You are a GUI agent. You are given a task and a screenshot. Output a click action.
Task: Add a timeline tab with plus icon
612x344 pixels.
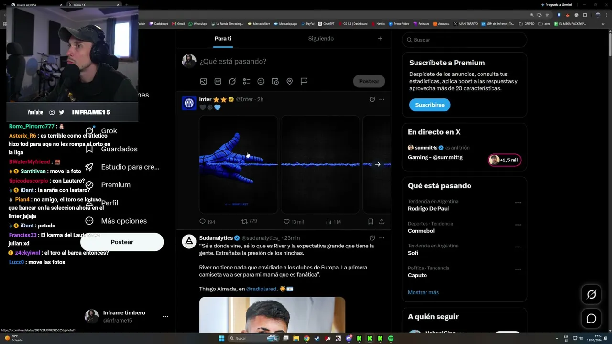pos(380,39)
